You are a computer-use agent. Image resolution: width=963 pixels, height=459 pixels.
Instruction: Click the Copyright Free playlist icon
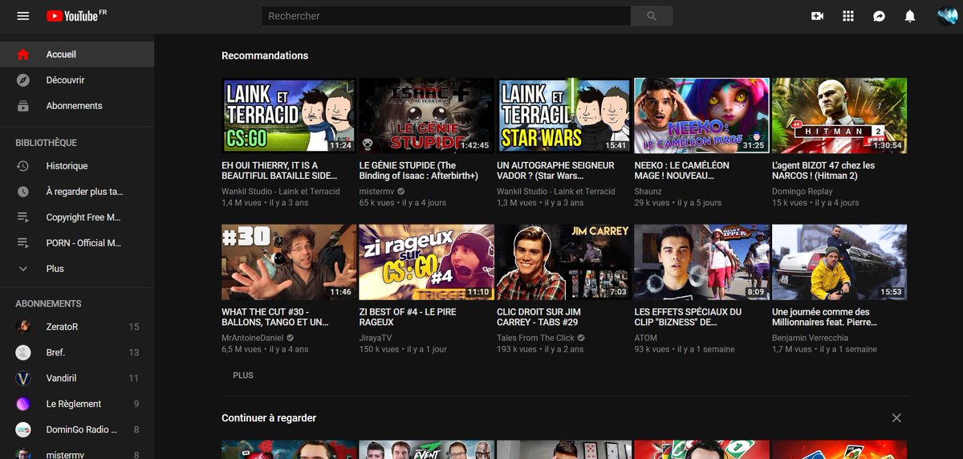pyautogui.click(x=23, y=217)
